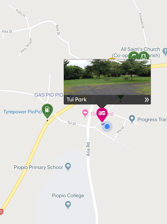The image size is (167, 224).
Task: Click the Piopio College text label
Action: click(68, 195)
